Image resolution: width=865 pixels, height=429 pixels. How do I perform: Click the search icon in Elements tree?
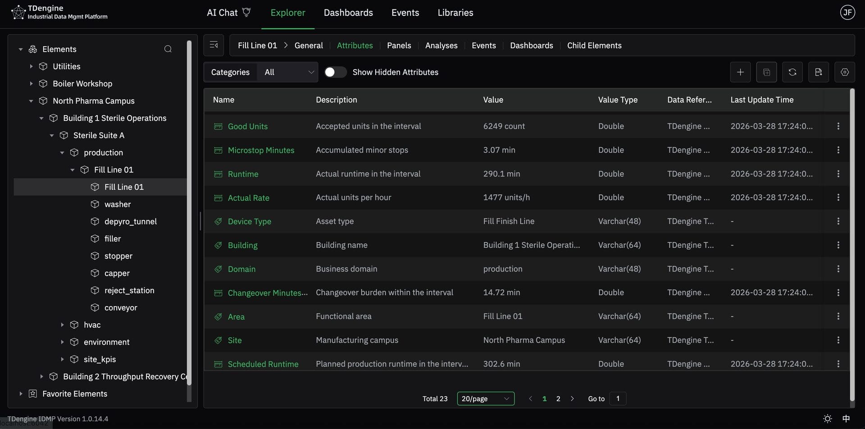(168, 49)
